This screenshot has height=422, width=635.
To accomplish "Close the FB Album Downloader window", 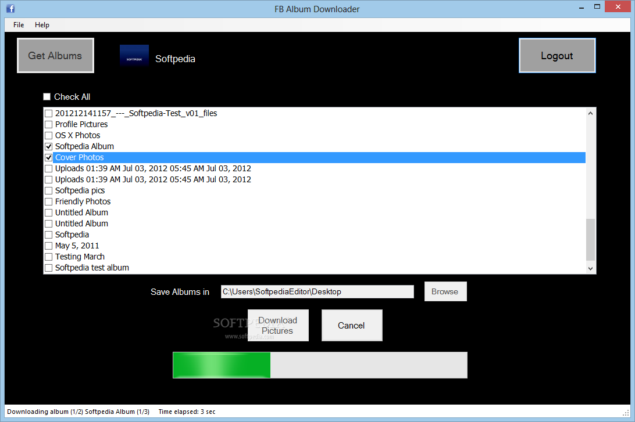I will (x=618, y=7).
